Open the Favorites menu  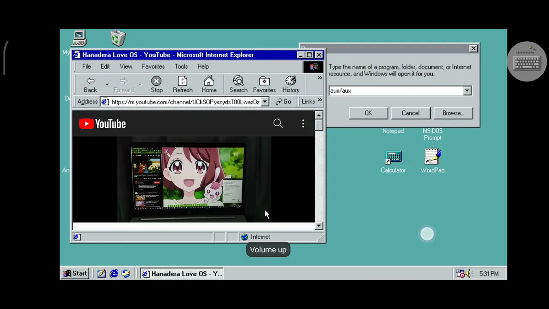tap(153, 67)
